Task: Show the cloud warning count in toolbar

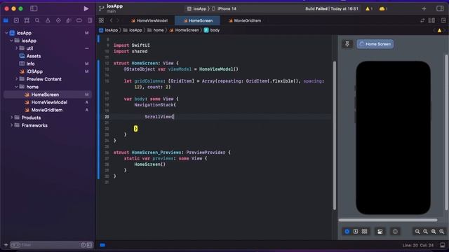Action: point(384,9)
